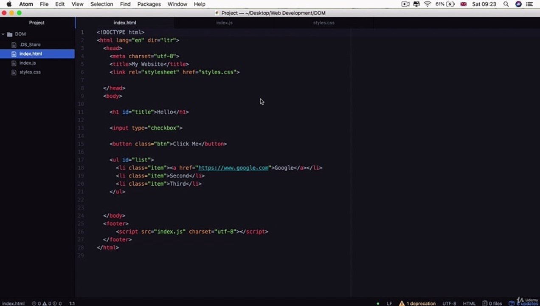Switch to the index.js editor tab
The height and width of the screenshot is (306, 540).
224,23
